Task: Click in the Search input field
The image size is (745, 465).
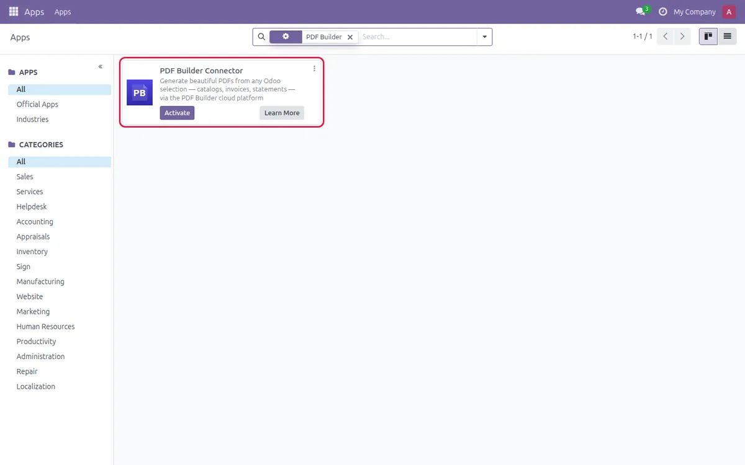Action: (x=418, y=37)
